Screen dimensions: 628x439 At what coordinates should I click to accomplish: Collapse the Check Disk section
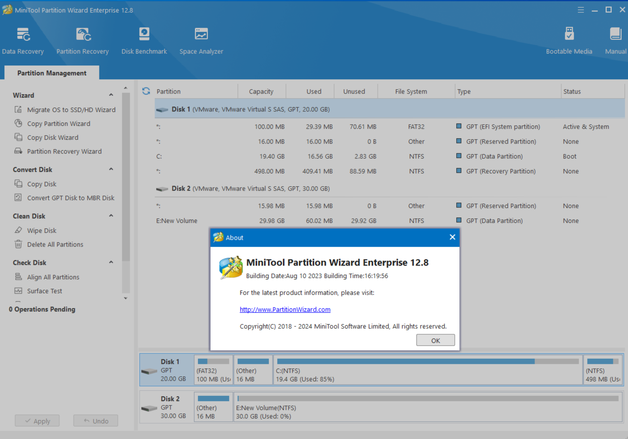coord(111,262)
